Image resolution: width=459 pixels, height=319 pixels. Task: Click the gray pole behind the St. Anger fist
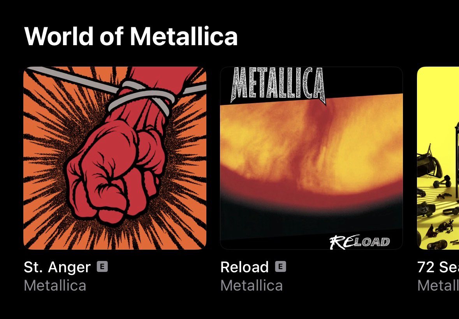click(x=73, y=79)
